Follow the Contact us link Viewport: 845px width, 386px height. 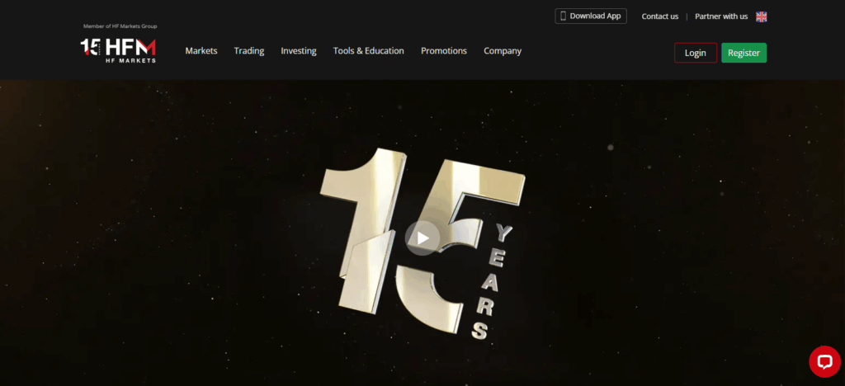coord(659,16)
